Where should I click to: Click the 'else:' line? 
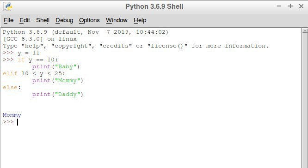(12, 87)
